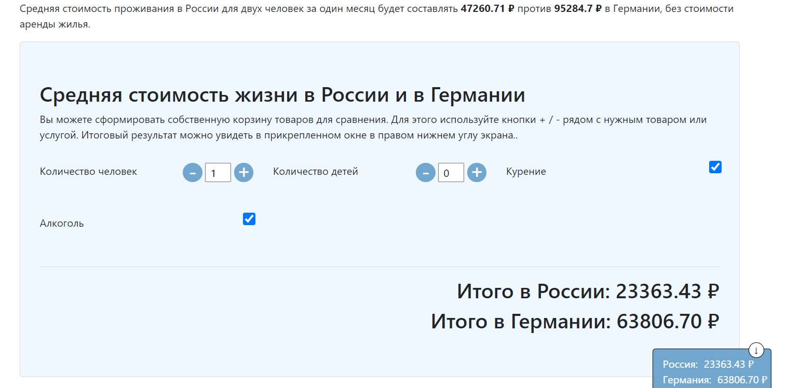The height and width of the screenshot is (388, 787).
Task: Click the Количество детей label
Action: [x=316, y=172]
